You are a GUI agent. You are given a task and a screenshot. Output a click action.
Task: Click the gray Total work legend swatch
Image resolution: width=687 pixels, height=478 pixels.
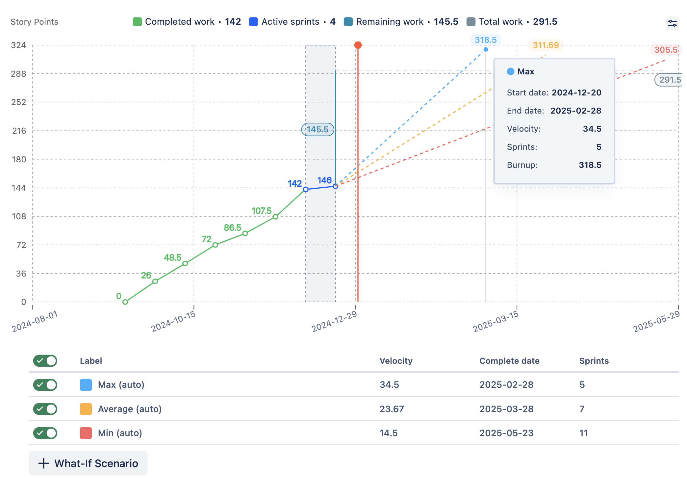(471, 21)
